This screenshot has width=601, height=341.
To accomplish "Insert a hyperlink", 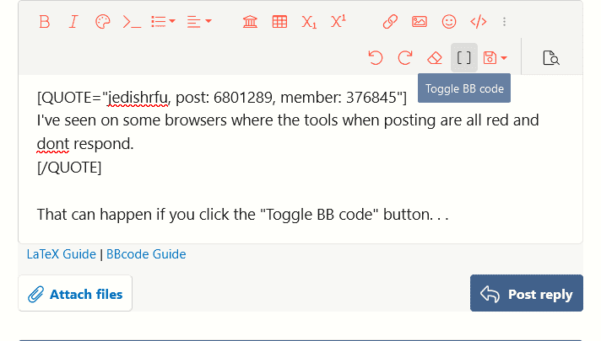I will click(x=390, y=22).
